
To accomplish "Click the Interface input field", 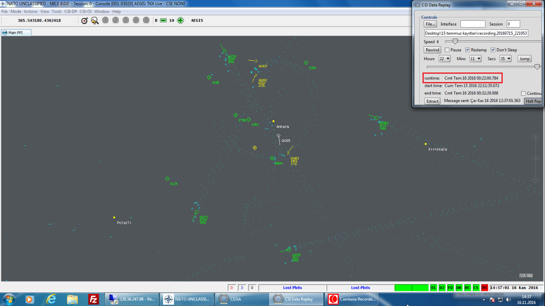I will (473, 24).
